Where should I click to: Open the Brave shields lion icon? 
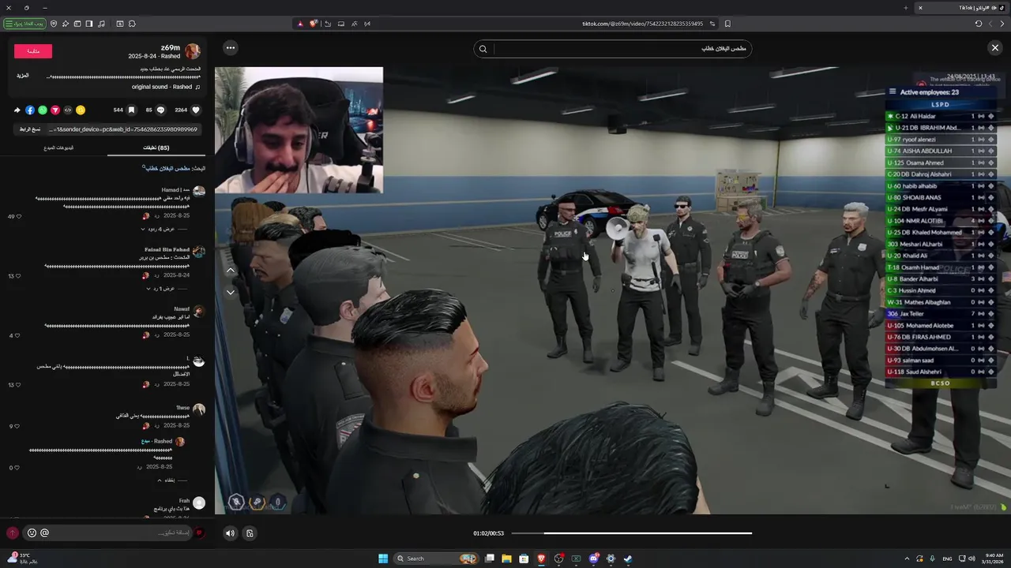(x=314, y=24)
